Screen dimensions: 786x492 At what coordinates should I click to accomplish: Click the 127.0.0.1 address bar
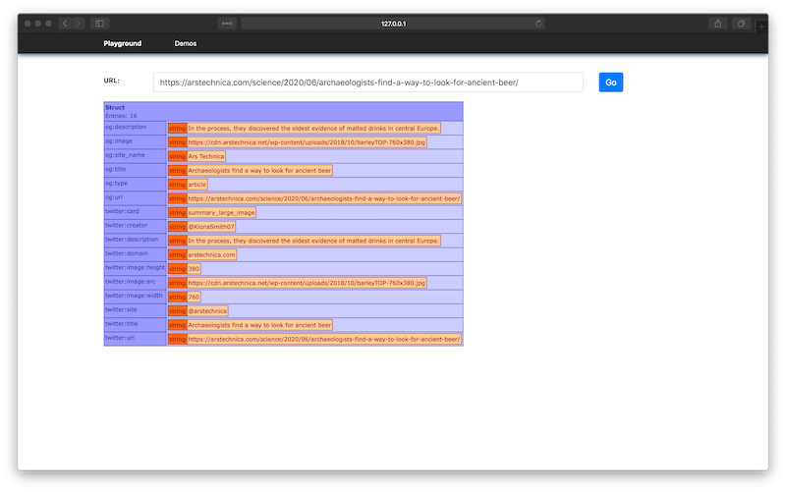(393, 24)
